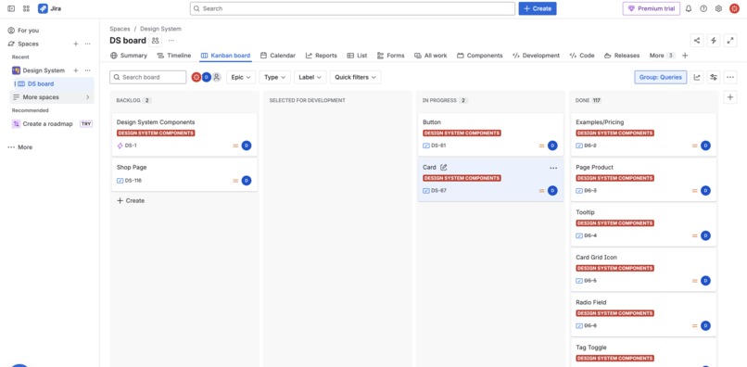Switch to the Calendar tab
The image size is (747, 367).
point(278,56)
